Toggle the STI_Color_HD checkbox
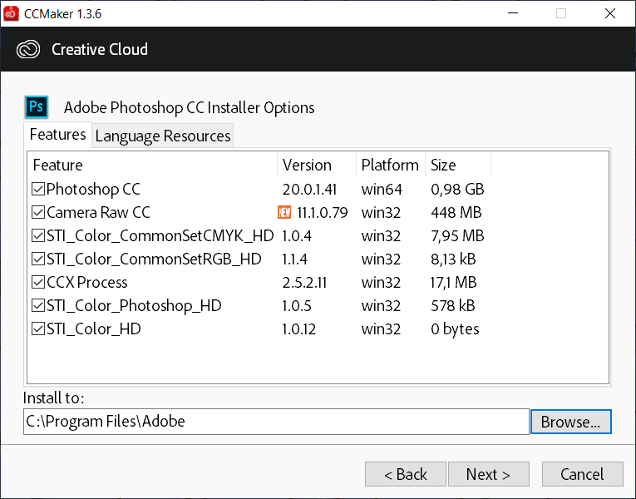Viewport: 636px width, 499px height. pos(38,329)
